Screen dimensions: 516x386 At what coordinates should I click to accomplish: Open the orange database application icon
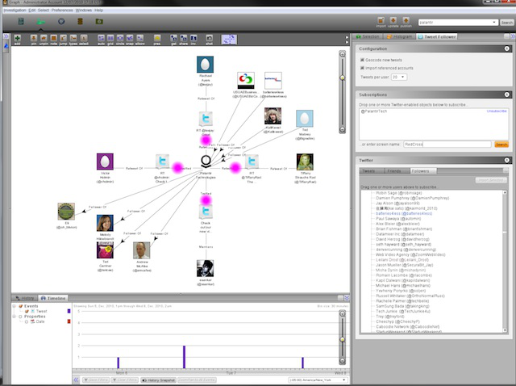80,22
